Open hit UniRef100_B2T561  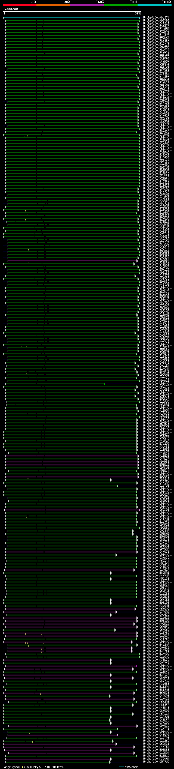click(x=156, y=98)
